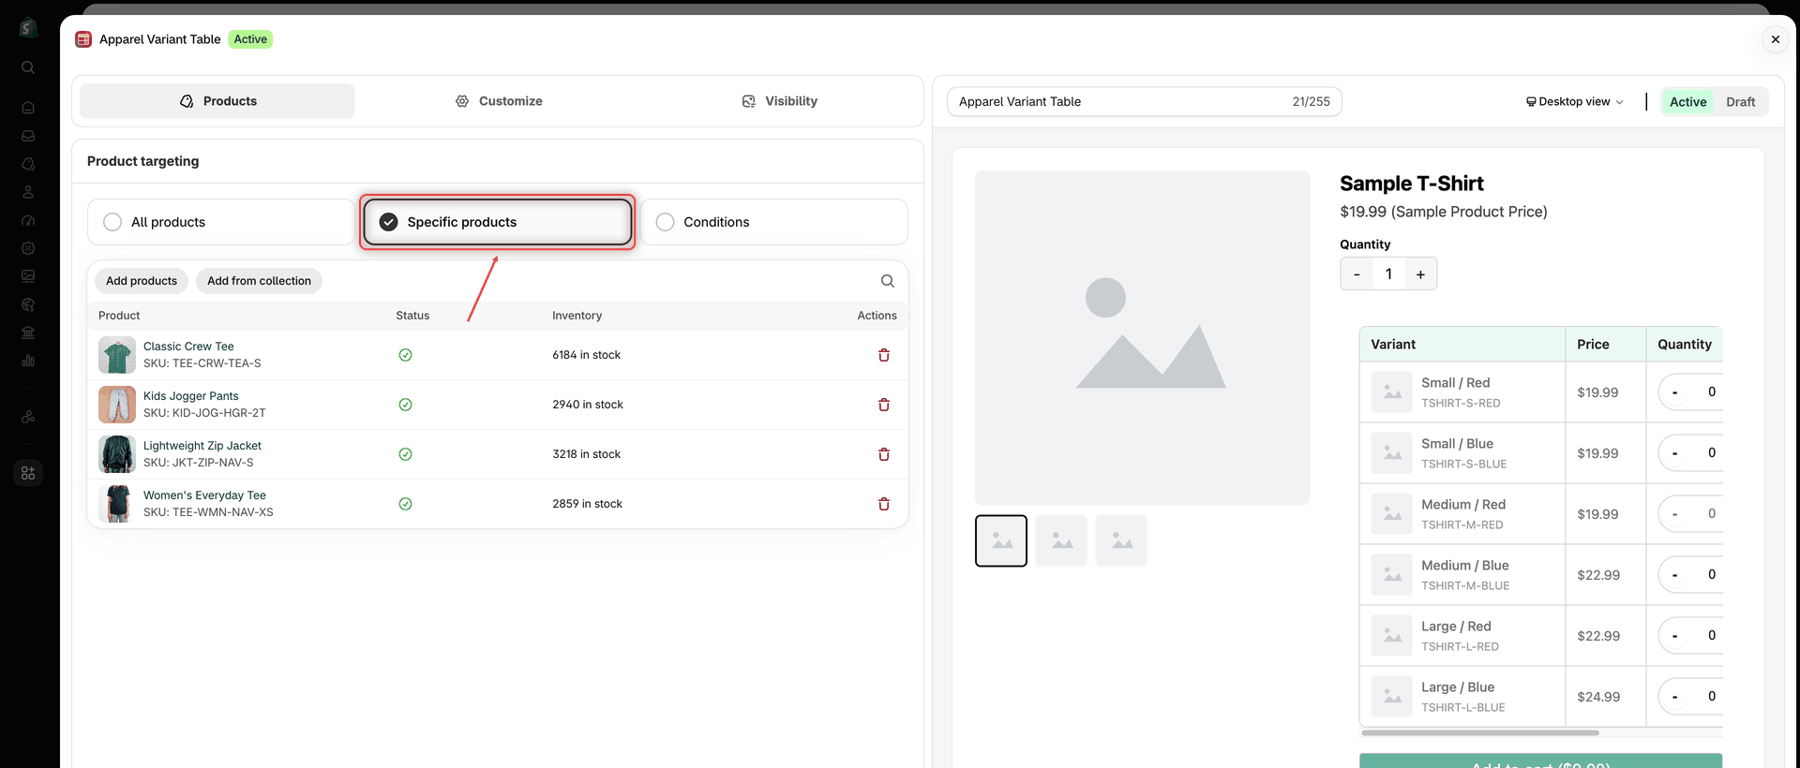Select Specific products radio option
1800x768 pixels.
497,222
